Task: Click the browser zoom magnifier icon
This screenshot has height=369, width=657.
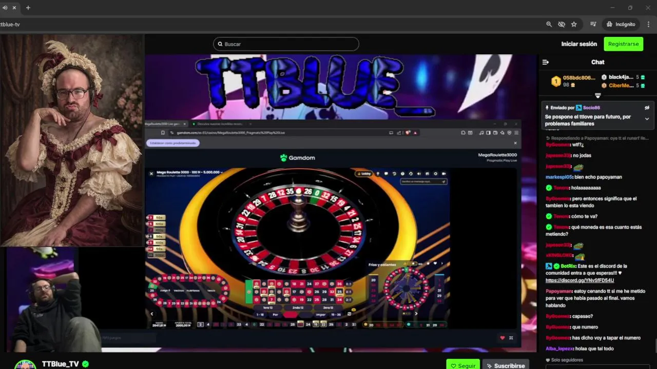Action: point(549,24)
